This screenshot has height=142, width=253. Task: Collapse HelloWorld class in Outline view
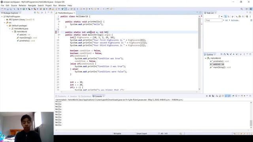206,58
